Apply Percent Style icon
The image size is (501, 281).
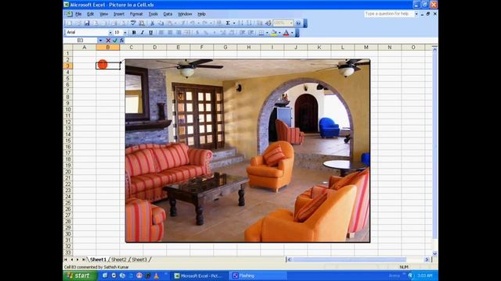tap(206, 33)
